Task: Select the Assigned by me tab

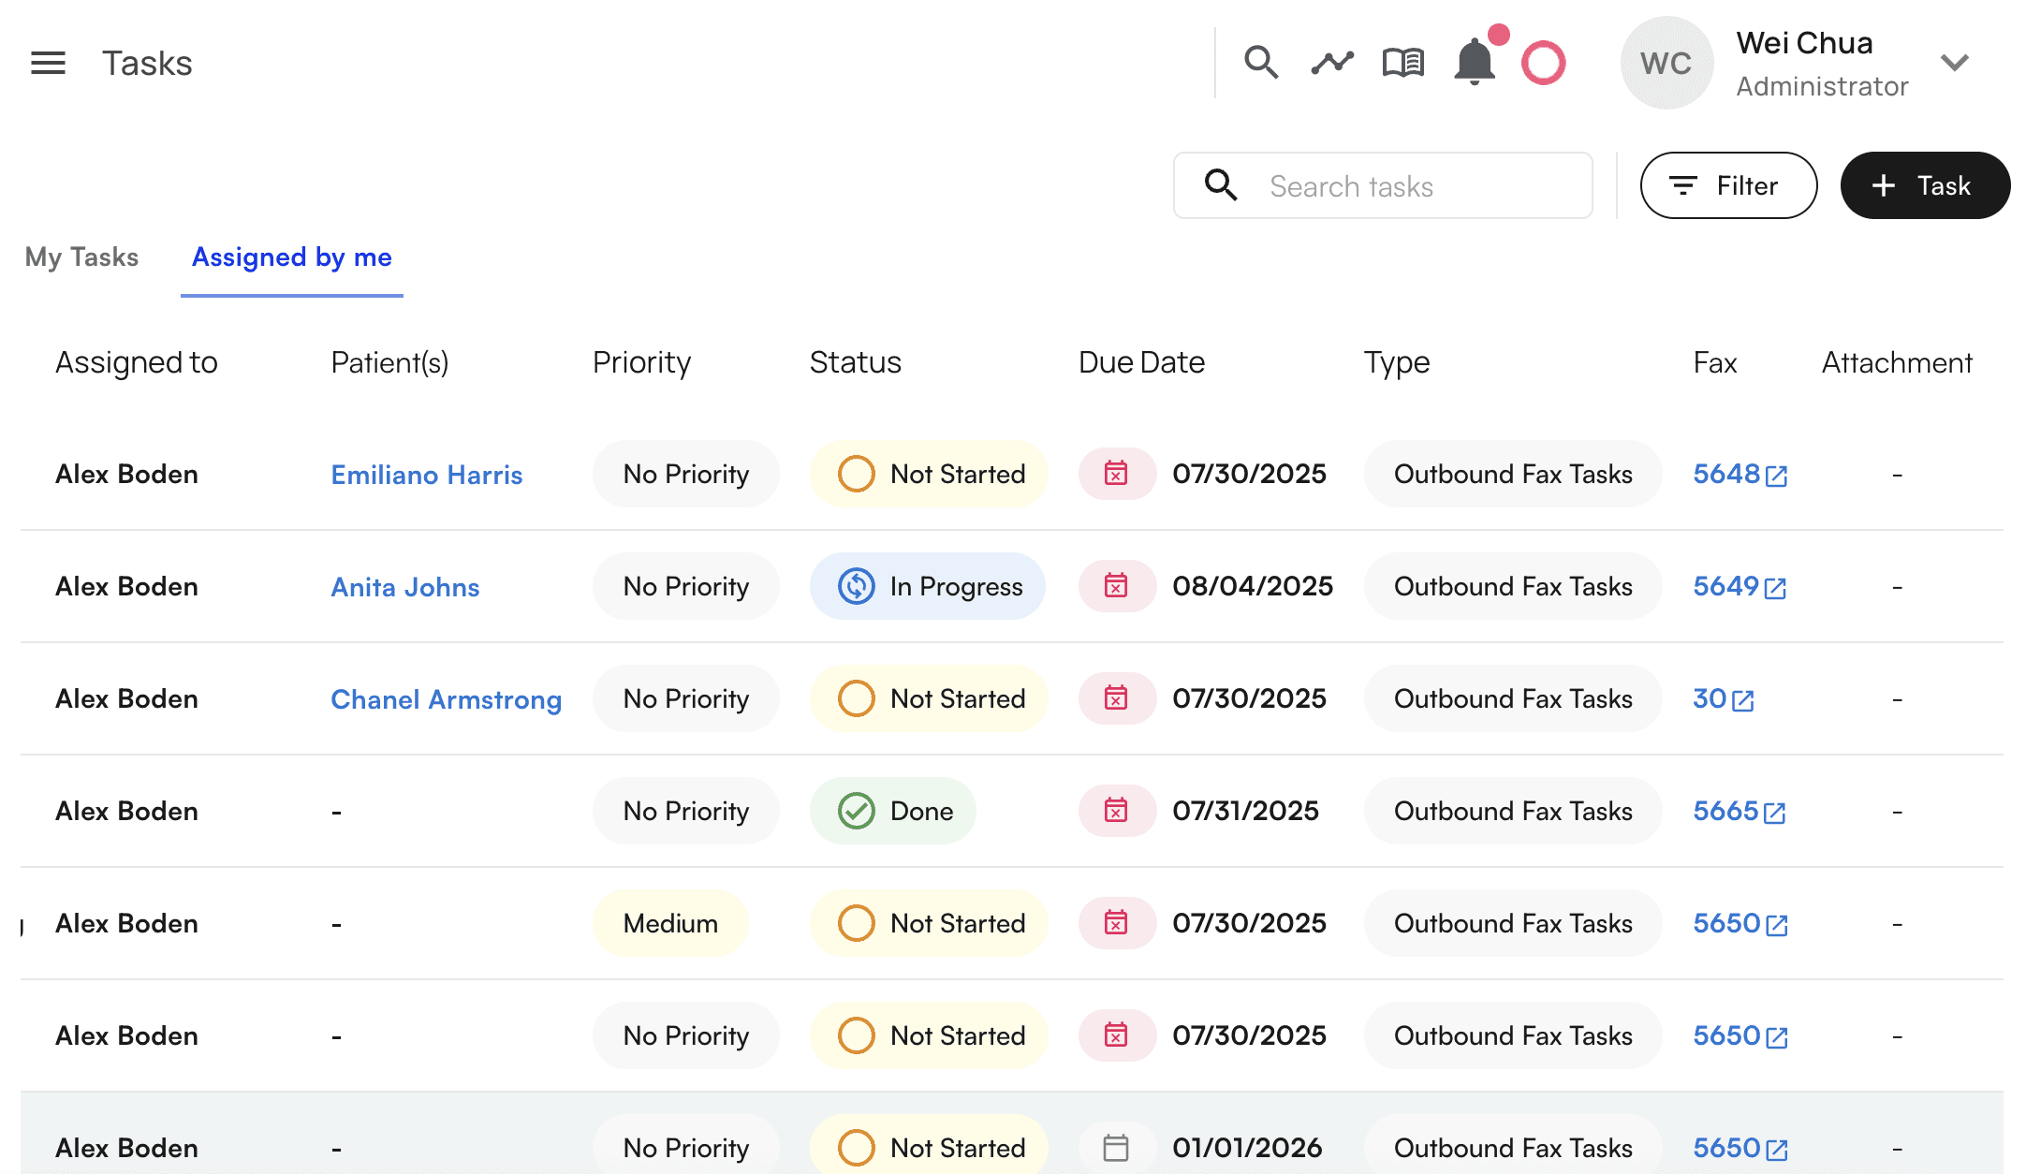Action: click(x=291, y=257)
